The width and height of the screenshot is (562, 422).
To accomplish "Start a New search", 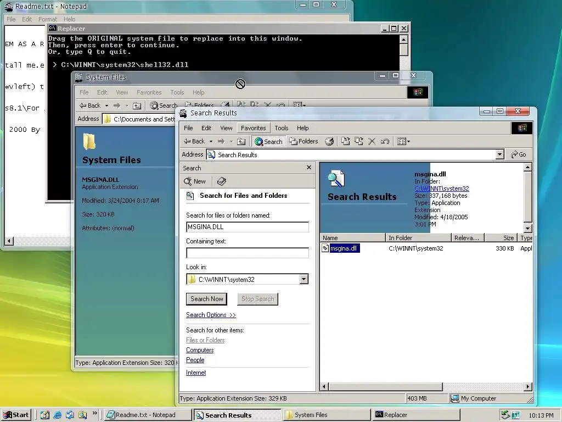I will coord(195,181).
